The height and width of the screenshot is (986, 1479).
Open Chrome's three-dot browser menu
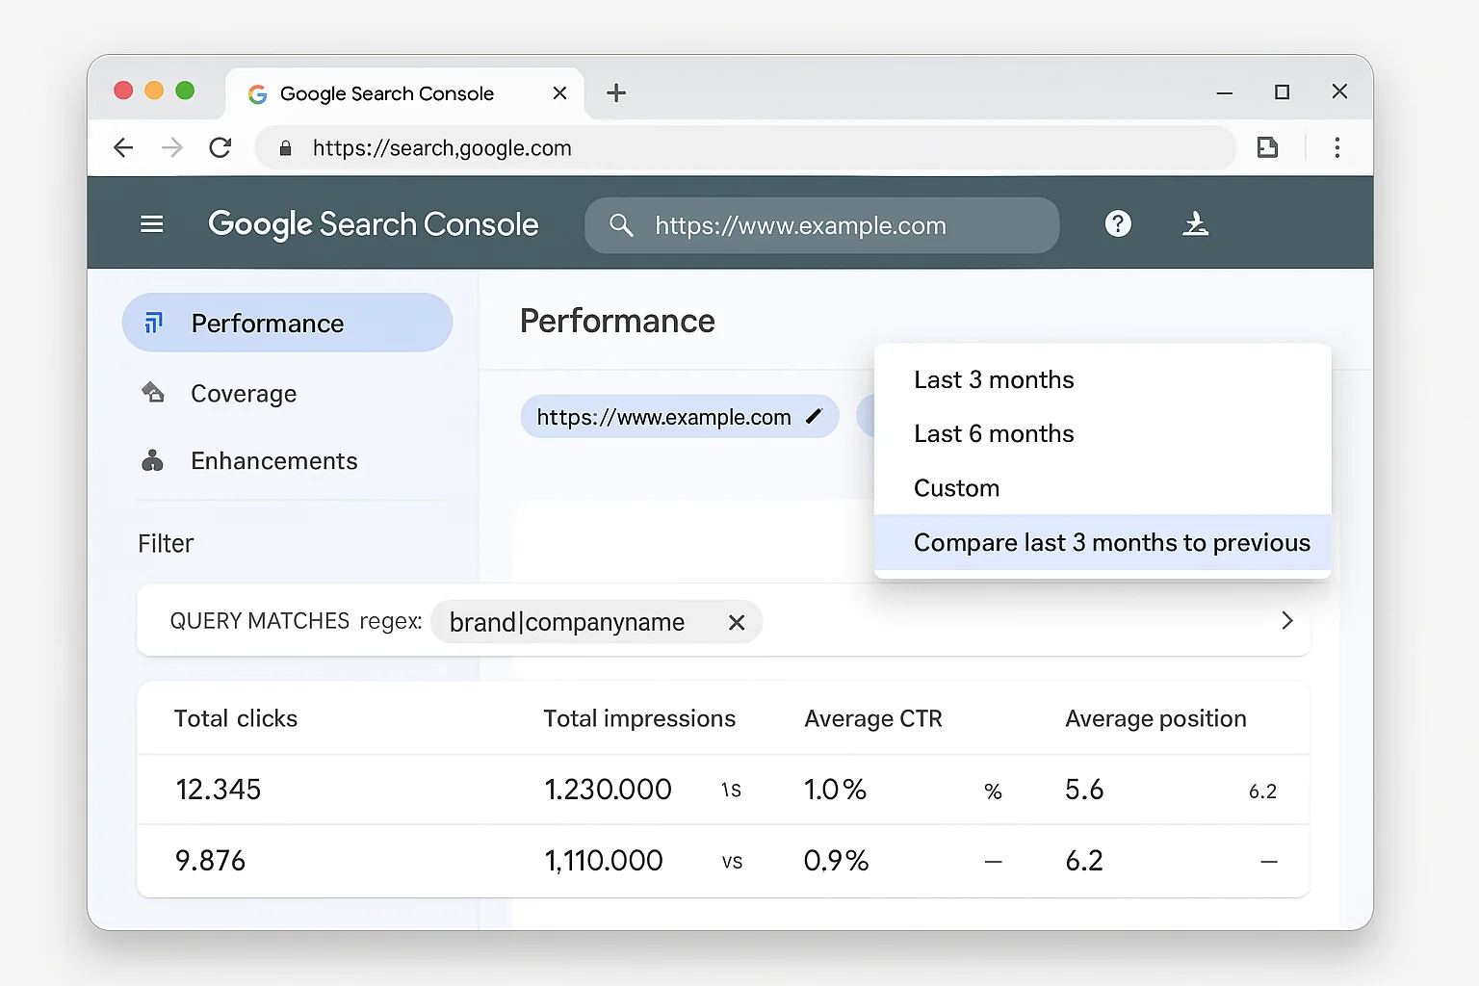point(1337,147)
